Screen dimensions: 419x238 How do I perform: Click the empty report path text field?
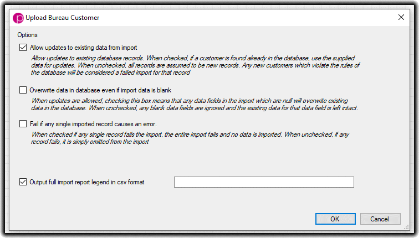[264, 182]
